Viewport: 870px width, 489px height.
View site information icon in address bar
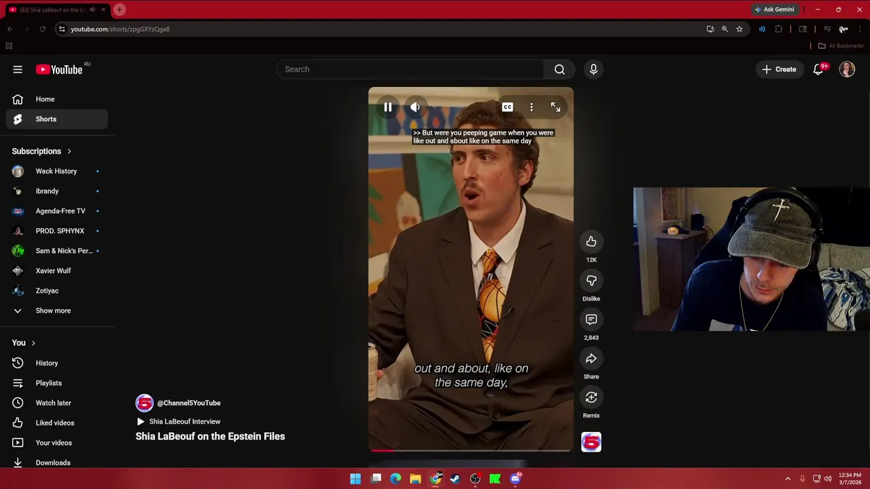point(62,29)
